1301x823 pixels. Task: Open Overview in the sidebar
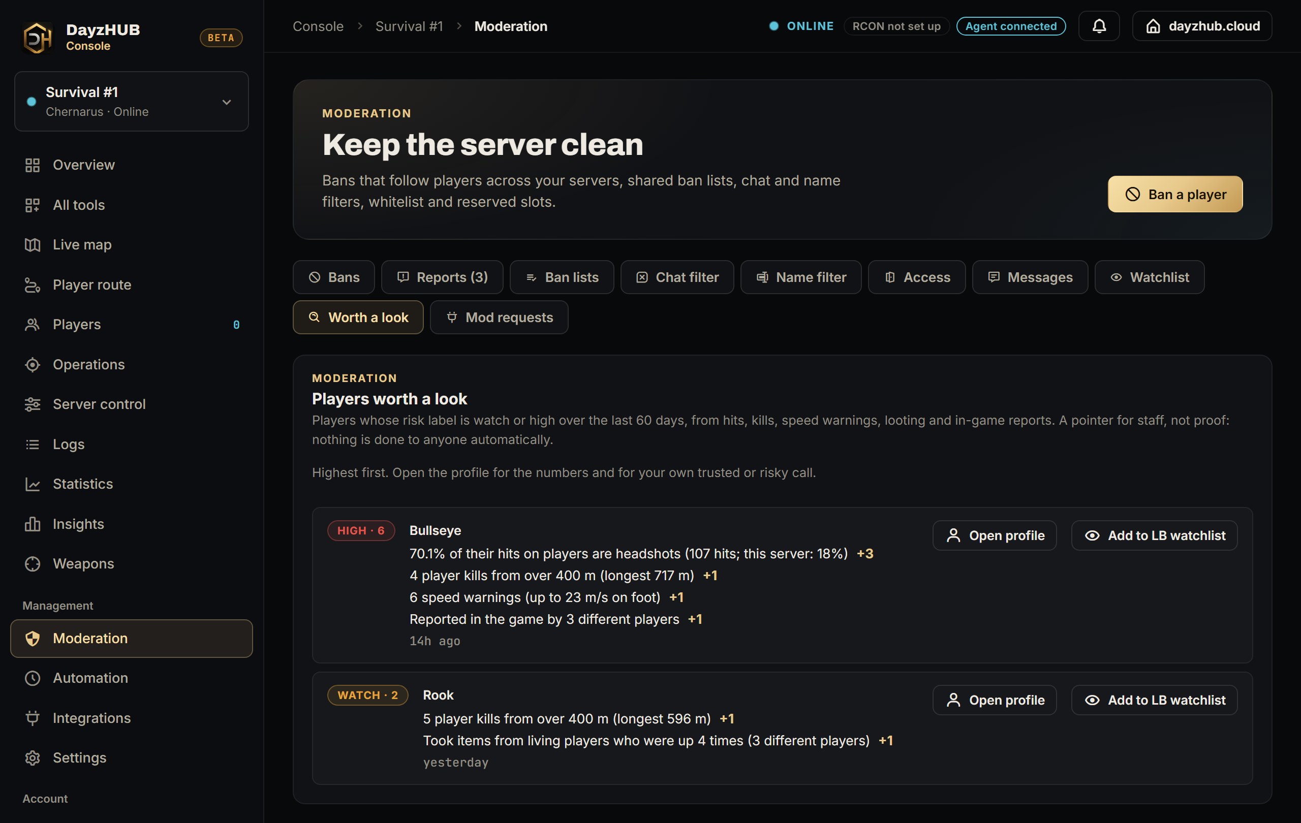tap(131, 165)
